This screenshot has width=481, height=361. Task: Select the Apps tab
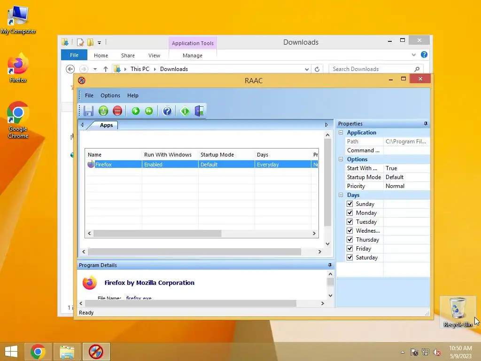point(106,125)
